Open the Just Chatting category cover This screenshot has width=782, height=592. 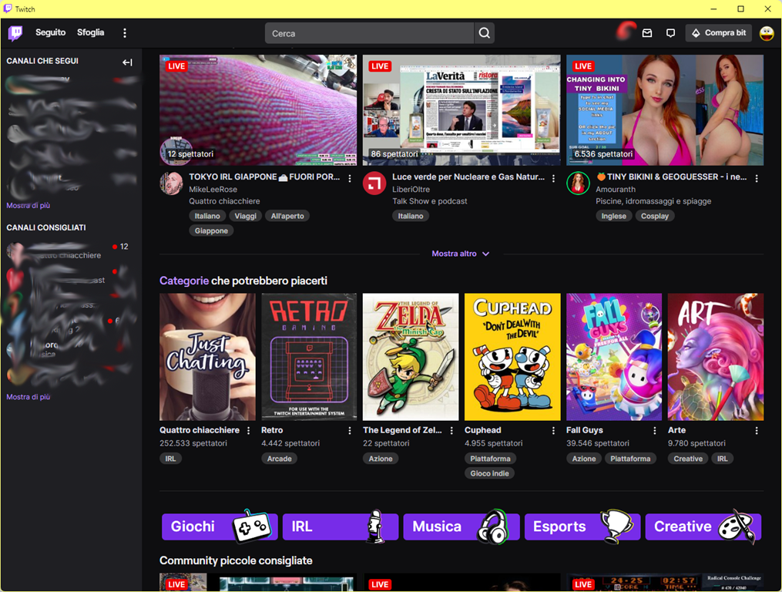click(207, 357)
